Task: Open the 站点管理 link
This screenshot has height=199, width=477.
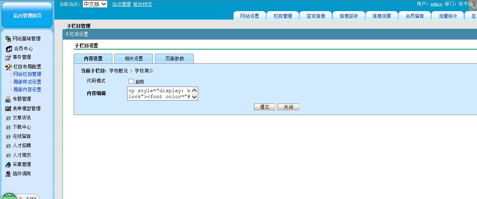Action: click(121, 4)
